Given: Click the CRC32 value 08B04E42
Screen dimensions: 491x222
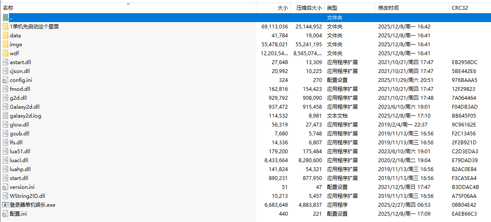Looking at the screenshot, I should pyautogui.click(x=464, y=205).
